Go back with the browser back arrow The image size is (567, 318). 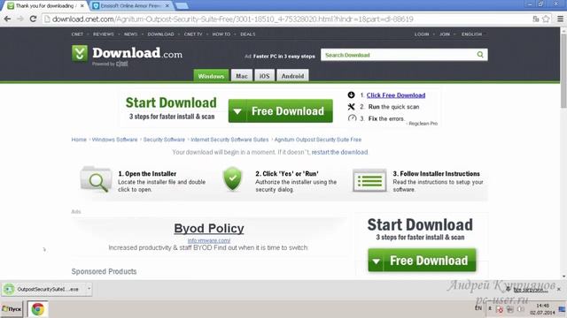[x=7, y=19]
